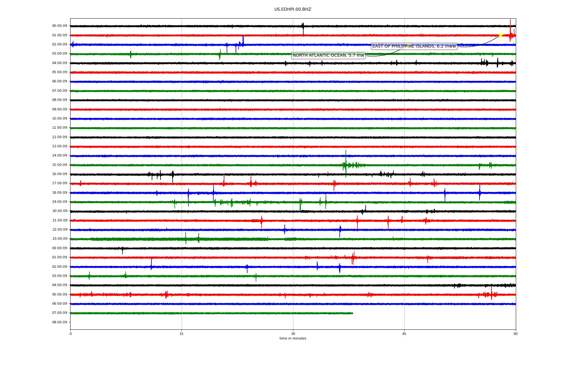Click the 'time in minutes' axis label
Viewport: 586px width, 366px height.
293,339
